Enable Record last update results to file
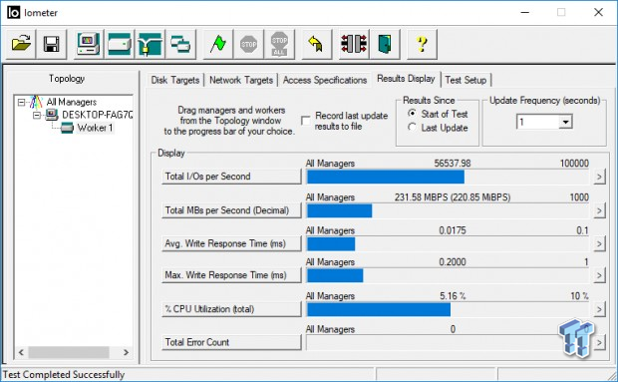Screen dimensions: 618x382 point(306,121)
